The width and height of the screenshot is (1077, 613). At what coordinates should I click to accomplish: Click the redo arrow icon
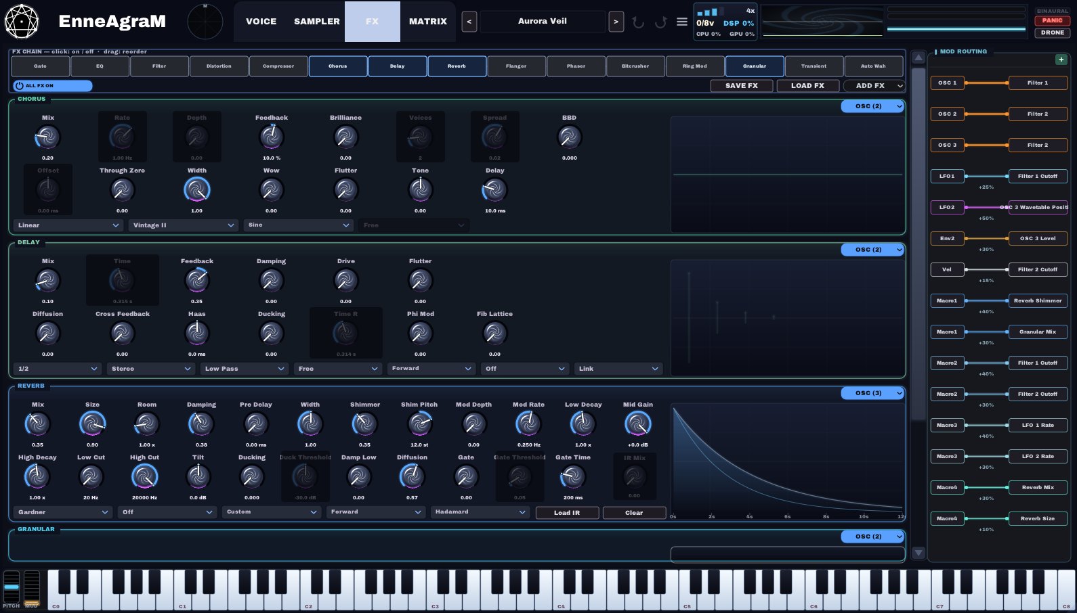[660, 22]
